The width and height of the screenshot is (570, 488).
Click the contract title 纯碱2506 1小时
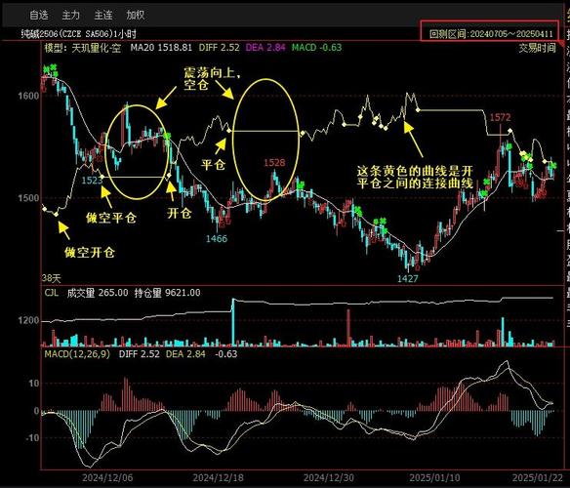78,34
